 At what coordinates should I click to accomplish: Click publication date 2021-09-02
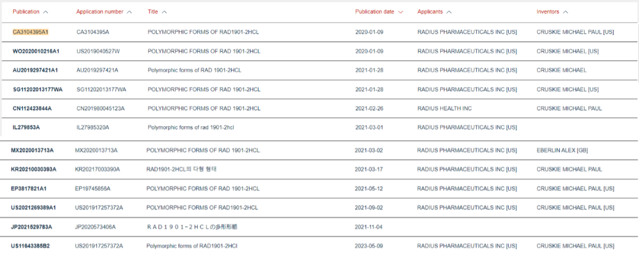(x=369, y=208)
